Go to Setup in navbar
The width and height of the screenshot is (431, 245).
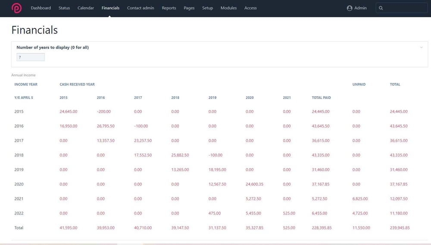click(x=208, y=8)
